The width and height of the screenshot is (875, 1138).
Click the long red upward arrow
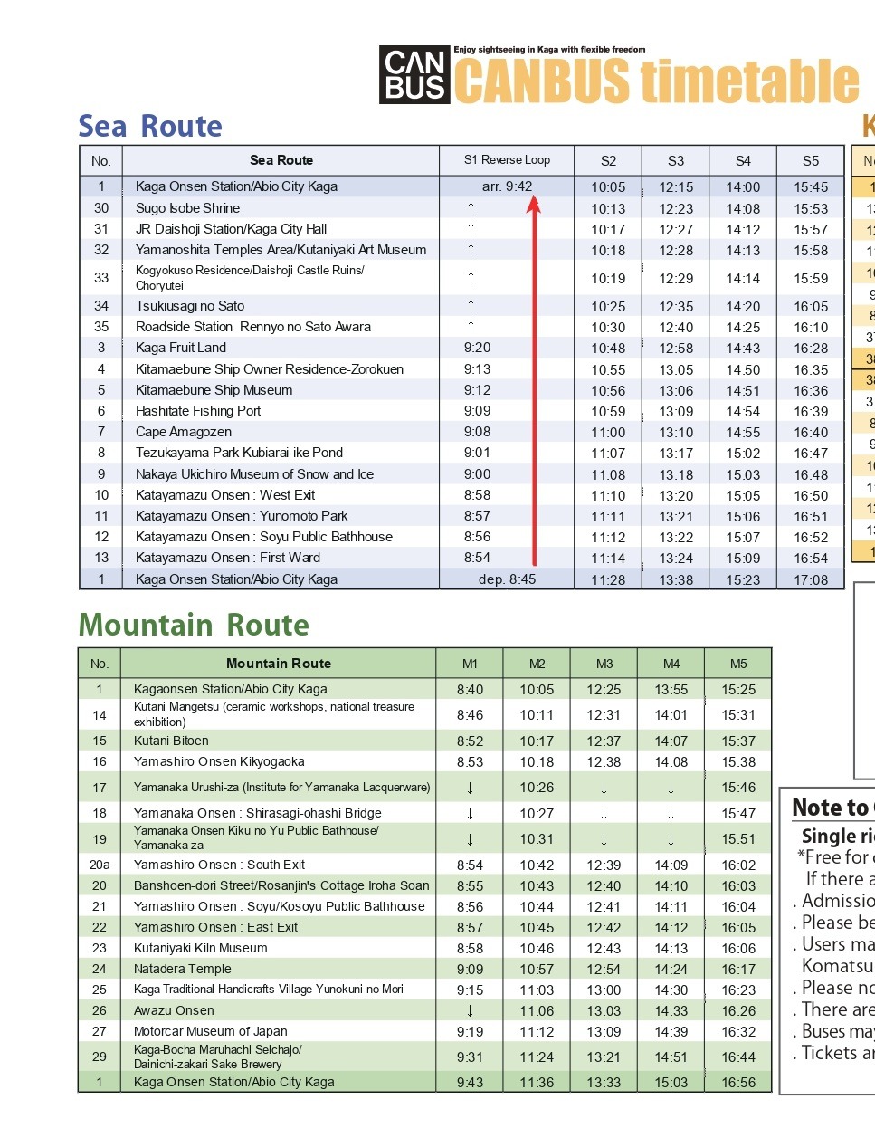(x=534, y=380)
